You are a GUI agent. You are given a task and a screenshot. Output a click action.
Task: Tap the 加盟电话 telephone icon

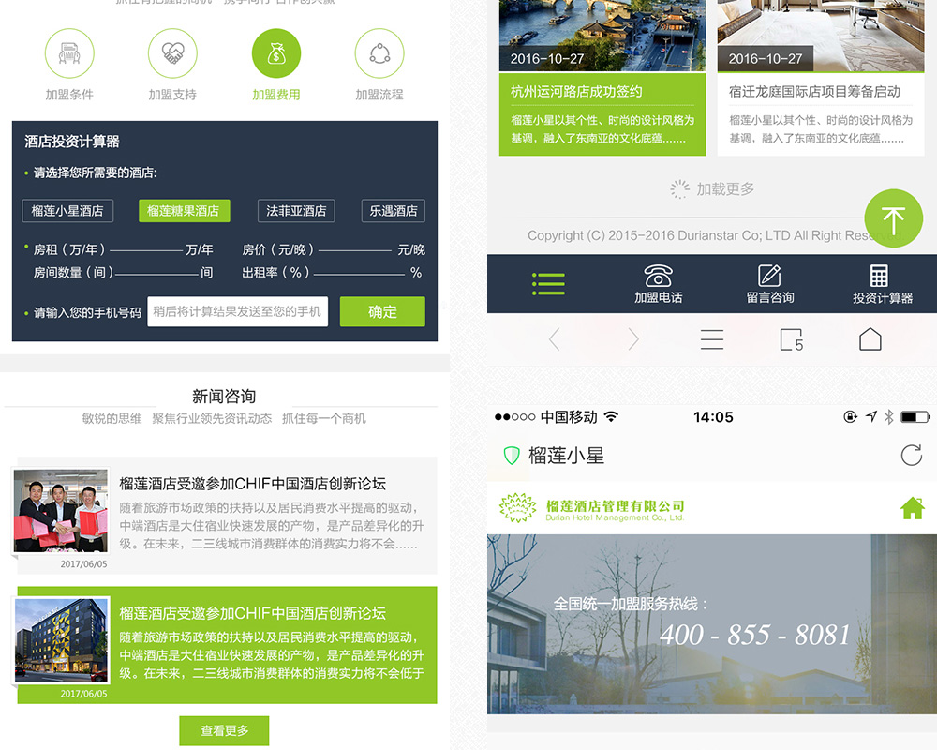tap(658, 276)
